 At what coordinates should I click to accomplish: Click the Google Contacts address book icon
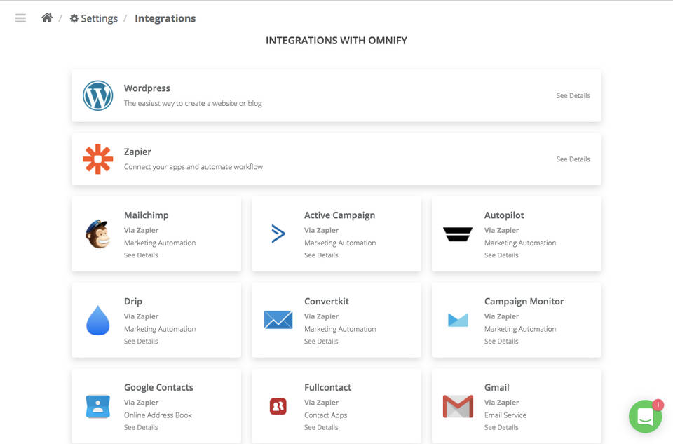click(97, 406)
